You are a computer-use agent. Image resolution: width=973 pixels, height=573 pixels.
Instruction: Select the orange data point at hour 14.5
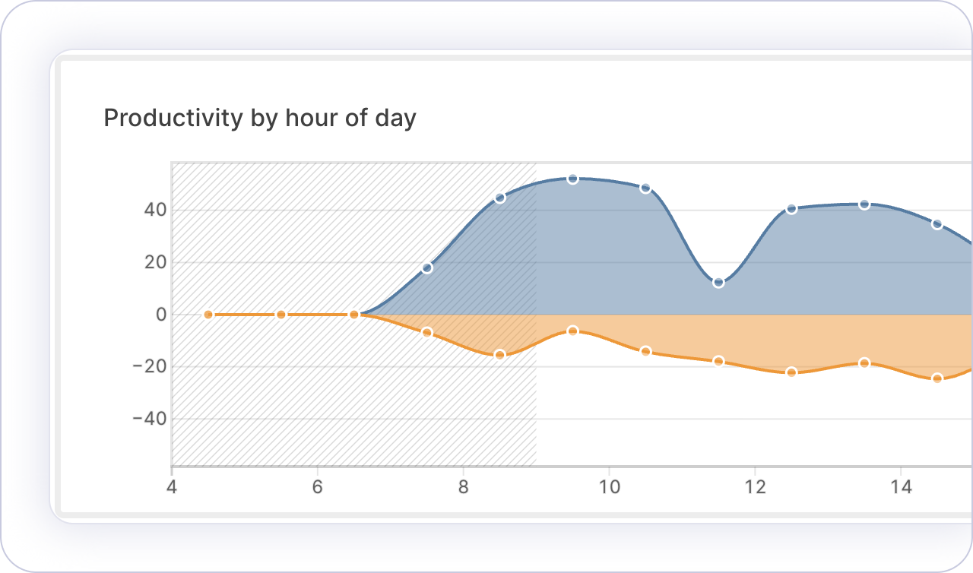tap(937, 378)
